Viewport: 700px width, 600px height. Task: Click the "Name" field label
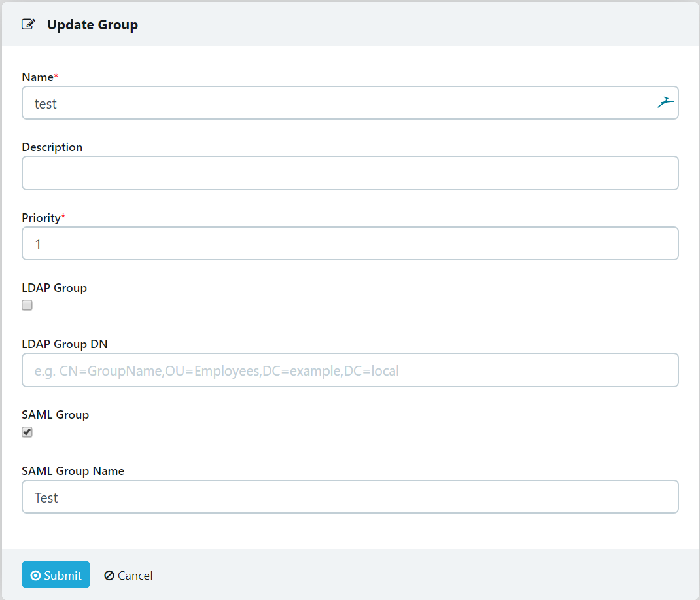(x=37, y=77)
